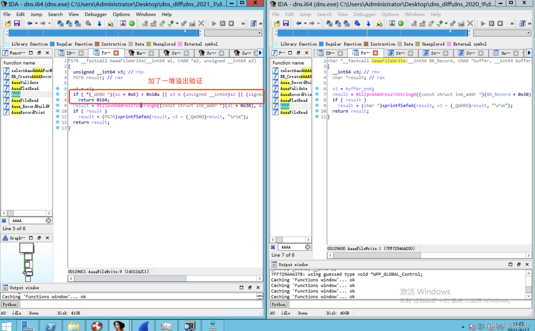Jump back arrow in left IDA toolbar
The width and height of the screenshot is (535, 331).
click(30, 23)
